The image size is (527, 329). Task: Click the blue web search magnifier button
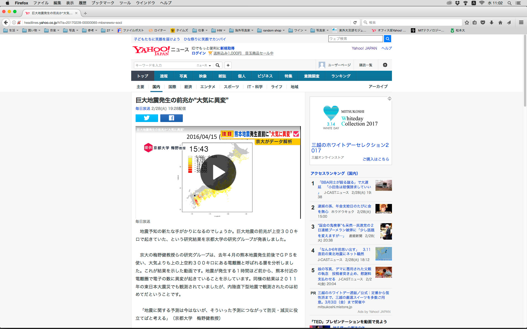[x=387, y=39]
